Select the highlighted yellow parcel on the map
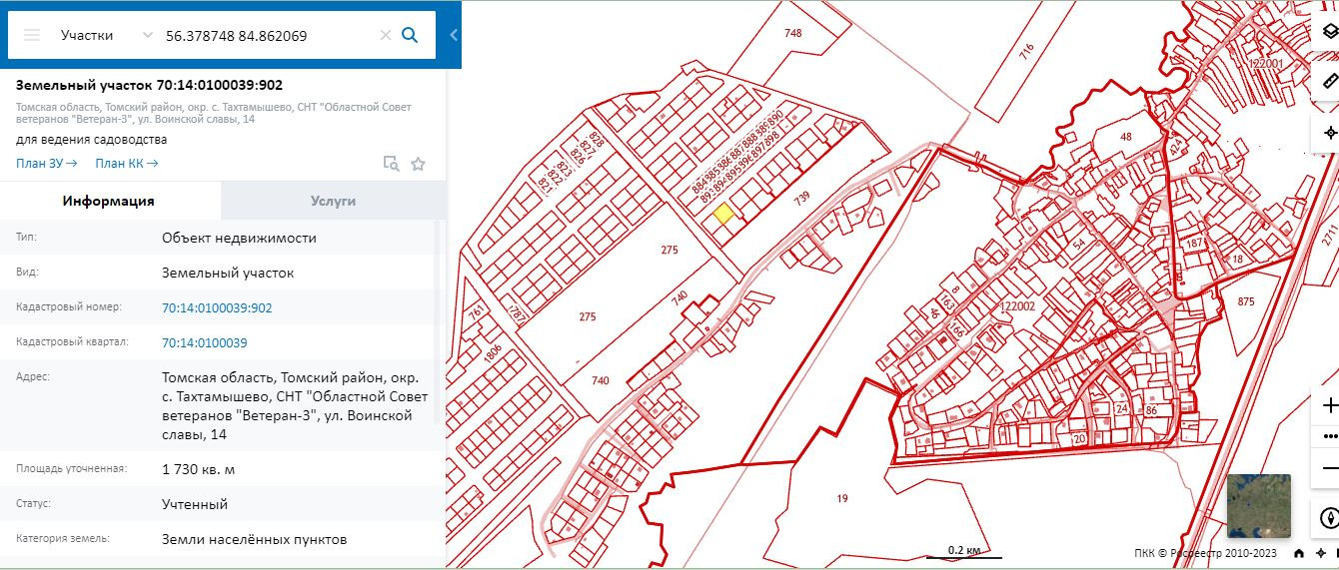1339x570 pixels. [723, 213]
